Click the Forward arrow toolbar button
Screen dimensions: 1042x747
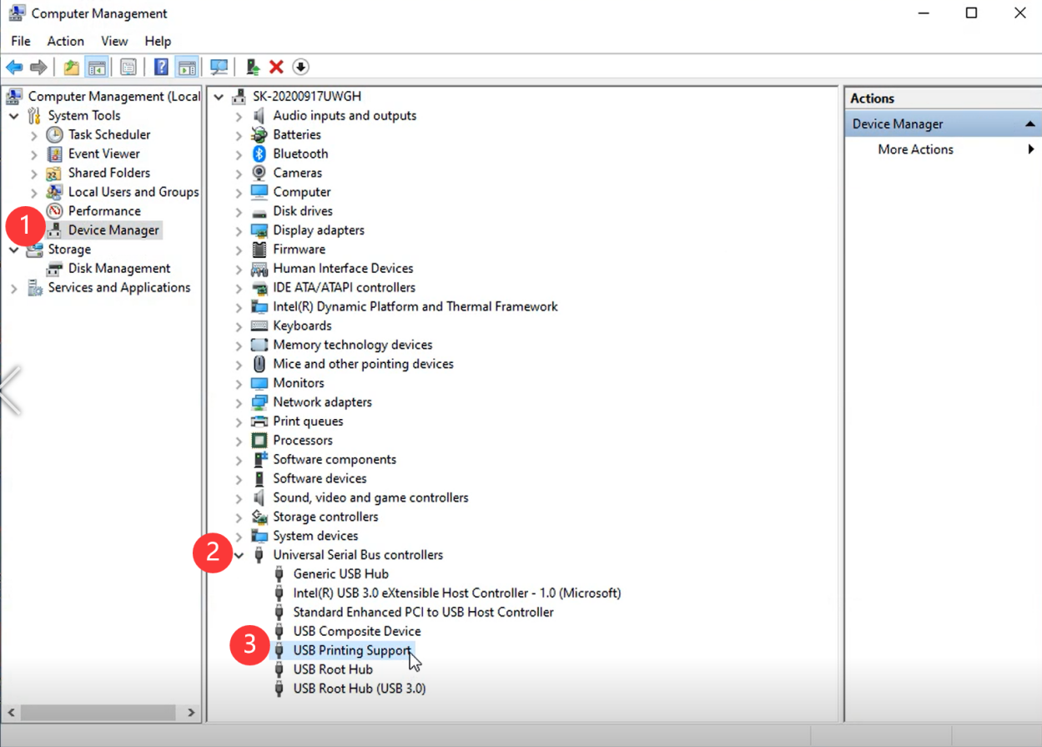(x=38, y=67)
